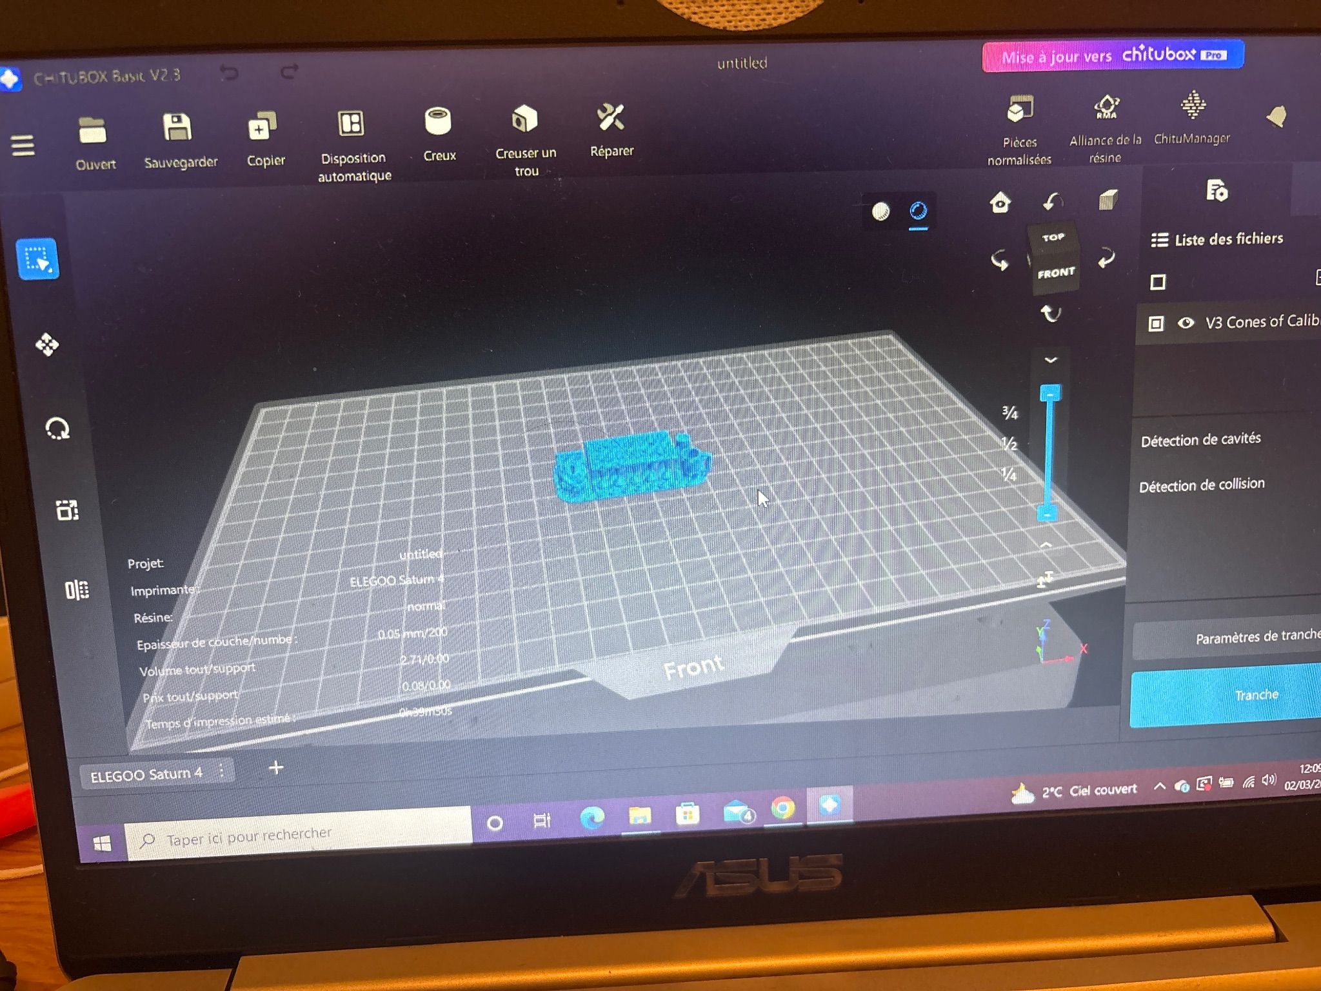Click the height icon under the slider
The image size is (1321, 991).
click(1045, 579)
